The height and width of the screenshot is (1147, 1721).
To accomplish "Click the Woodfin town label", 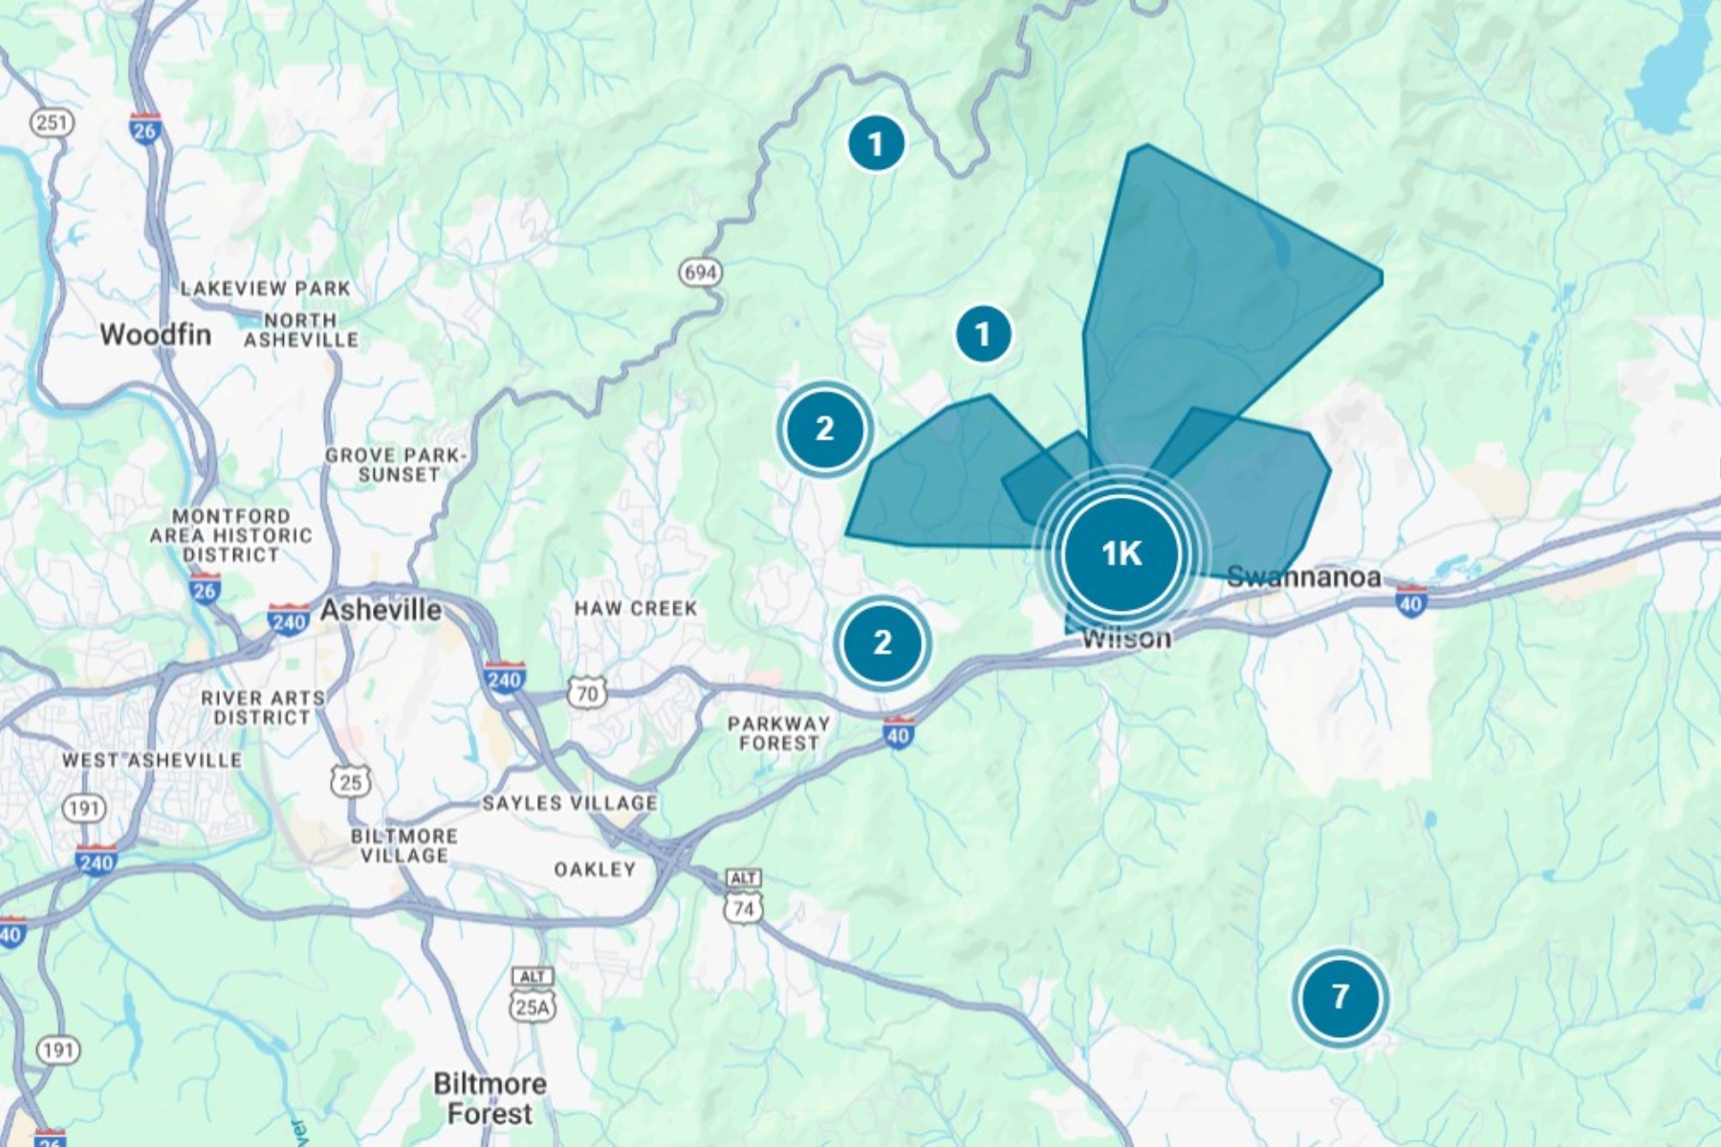I will click(155, 335).
